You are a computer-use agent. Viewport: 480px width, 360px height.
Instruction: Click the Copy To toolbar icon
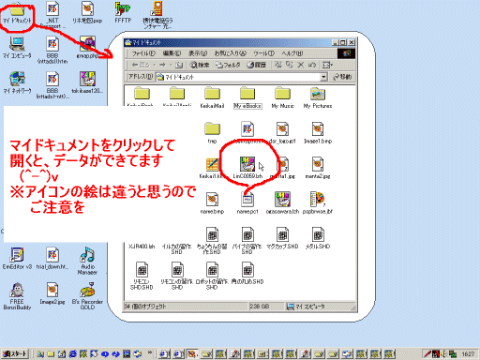point(290,65)
